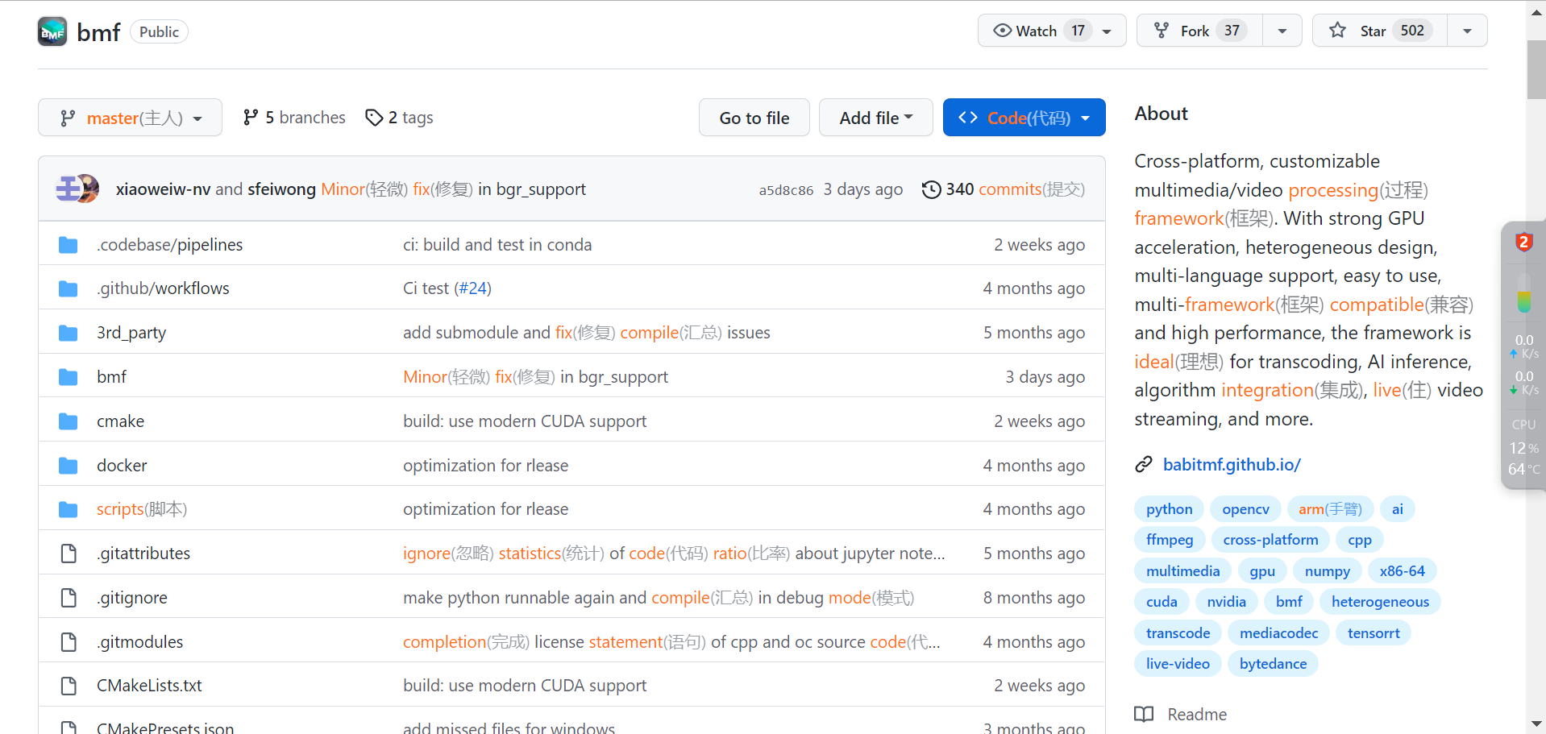Open the 5 branches link
The width and height of the screenshot is (1546, 734).
click(294, 118)
